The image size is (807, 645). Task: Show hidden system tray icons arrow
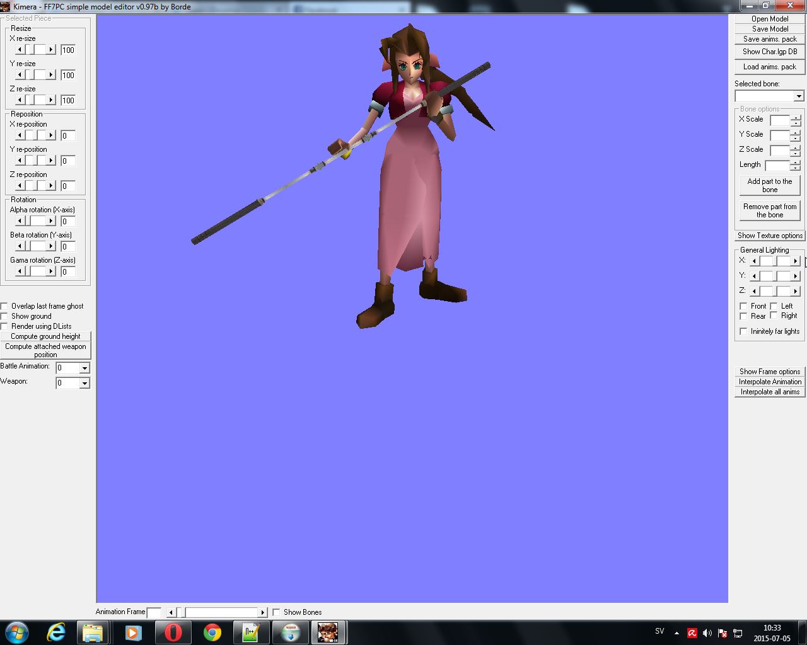click(x=676, y=633)
